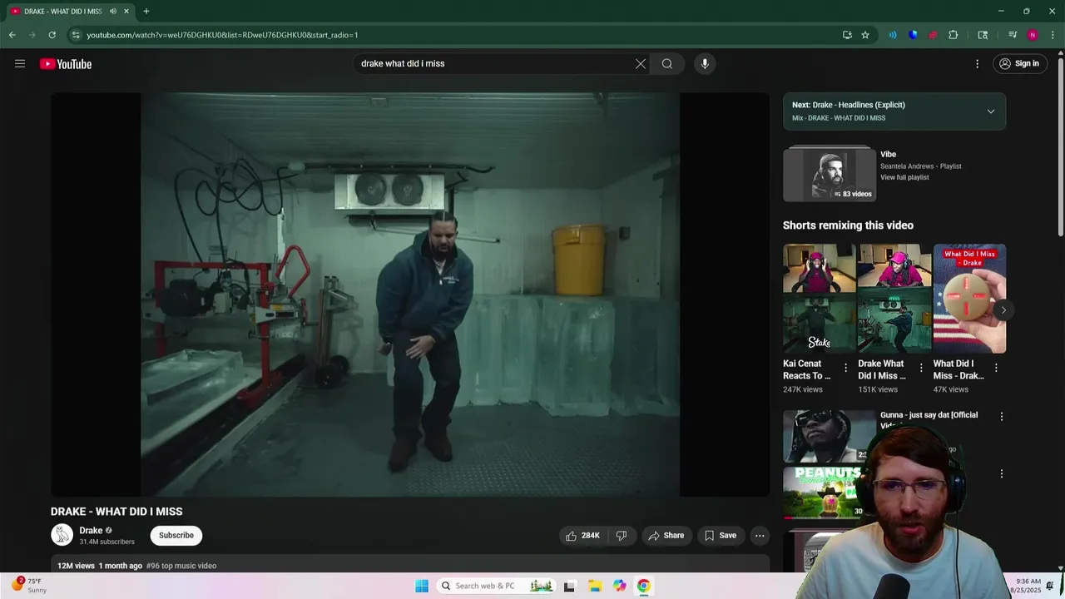Open a new browser tab
1065x599 pixels.
(x=146, y=12)
